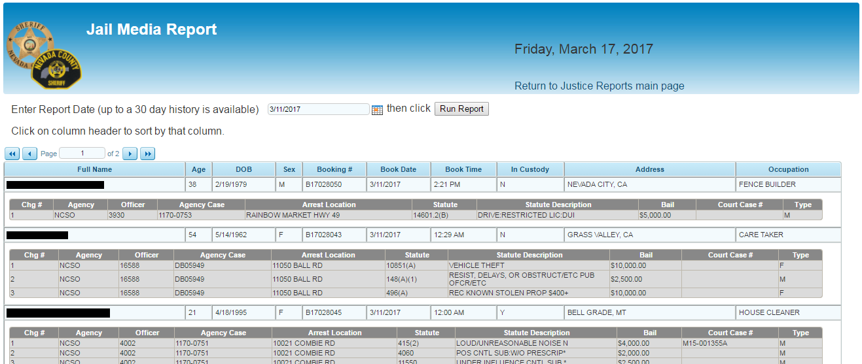Sort by DOB column header
Screen dimensions: 862x364
pos(243,169)
